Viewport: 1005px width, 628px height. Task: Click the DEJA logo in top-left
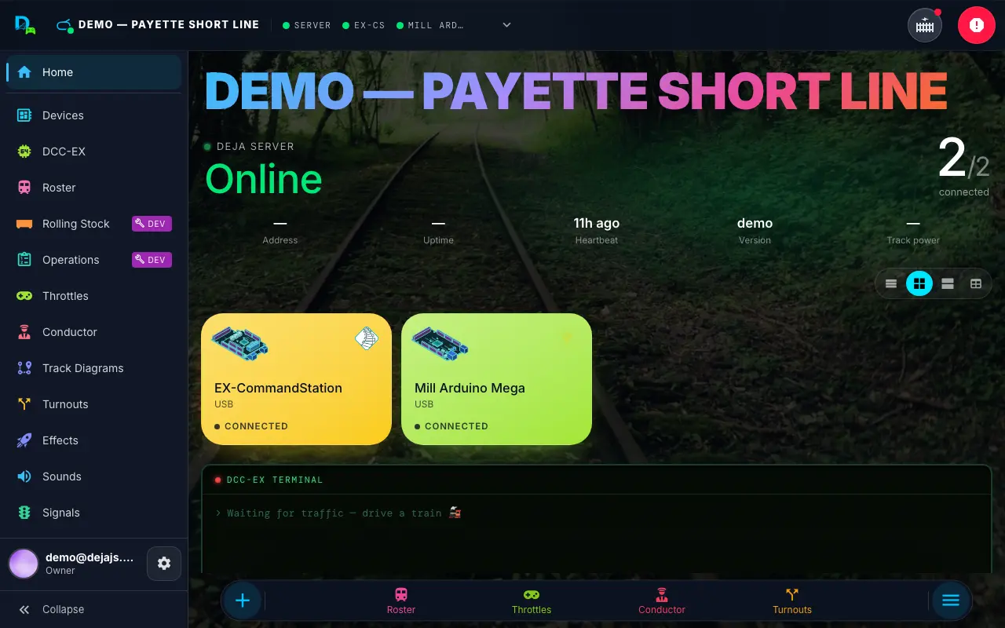point(25,25)
